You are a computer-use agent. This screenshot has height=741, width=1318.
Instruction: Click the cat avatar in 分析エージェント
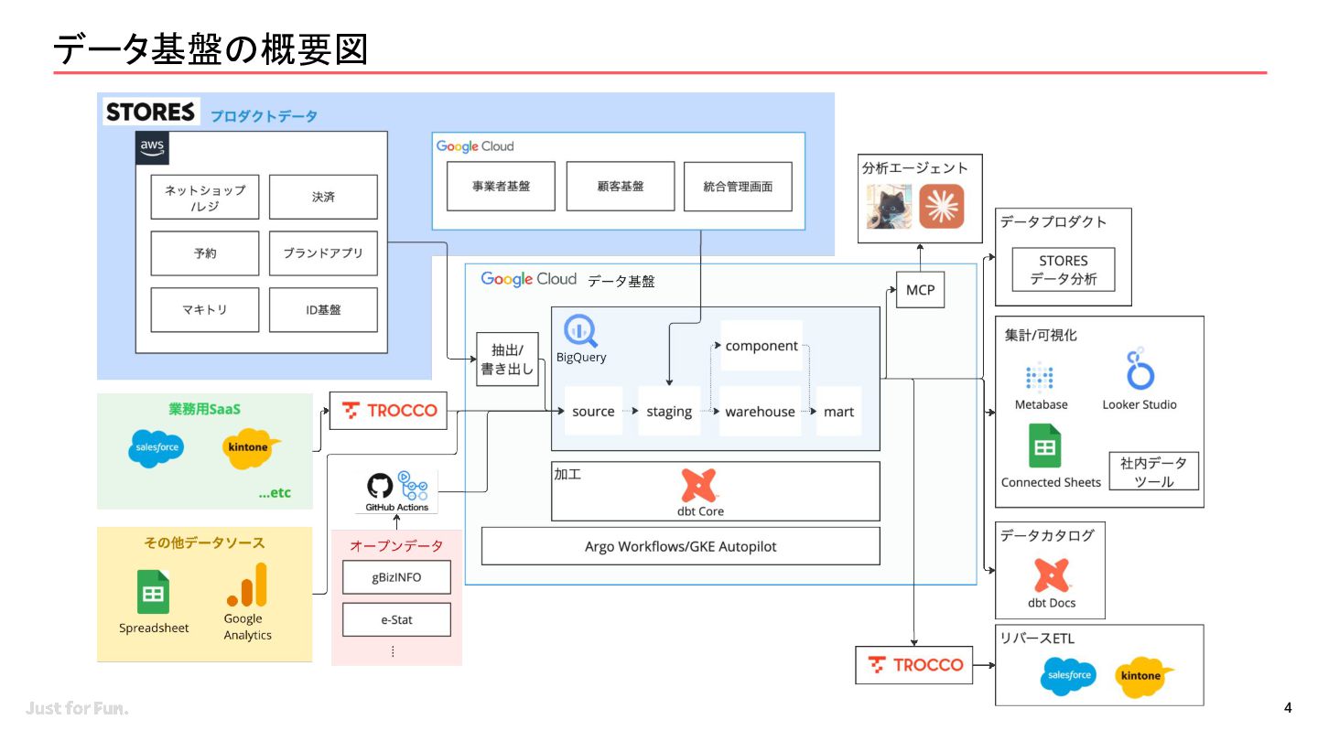889,207
